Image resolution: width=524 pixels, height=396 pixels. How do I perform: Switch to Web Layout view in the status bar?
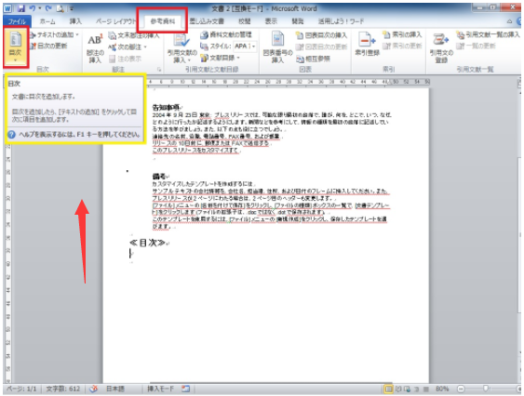pos(407,389)
